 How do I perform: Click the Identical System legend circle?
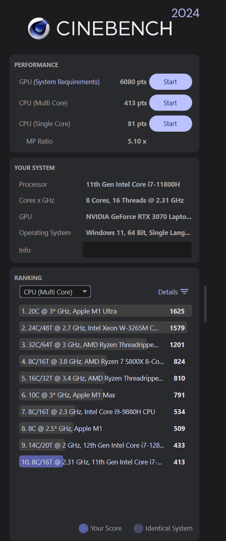click(138, 528)
